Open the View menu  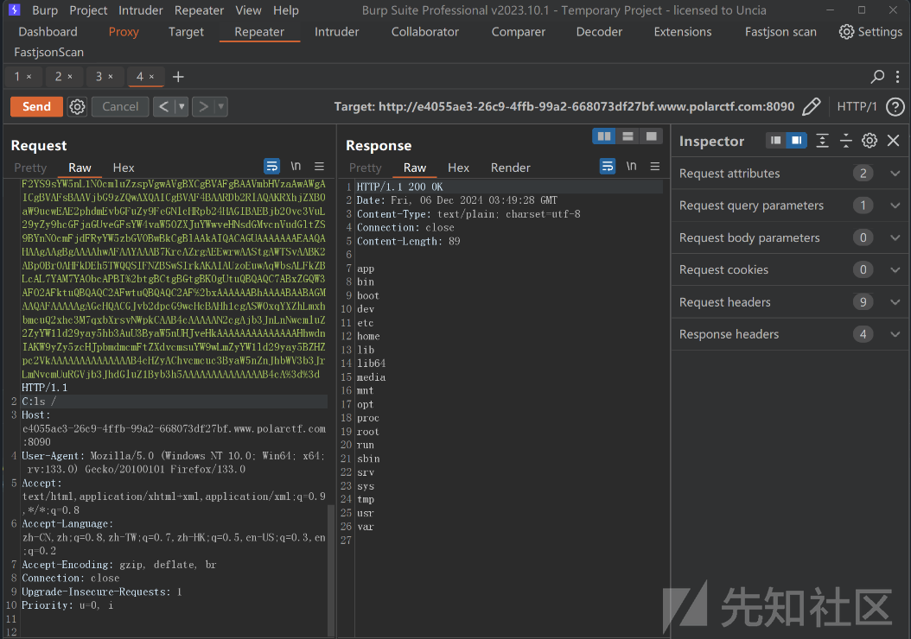[248, 10]
